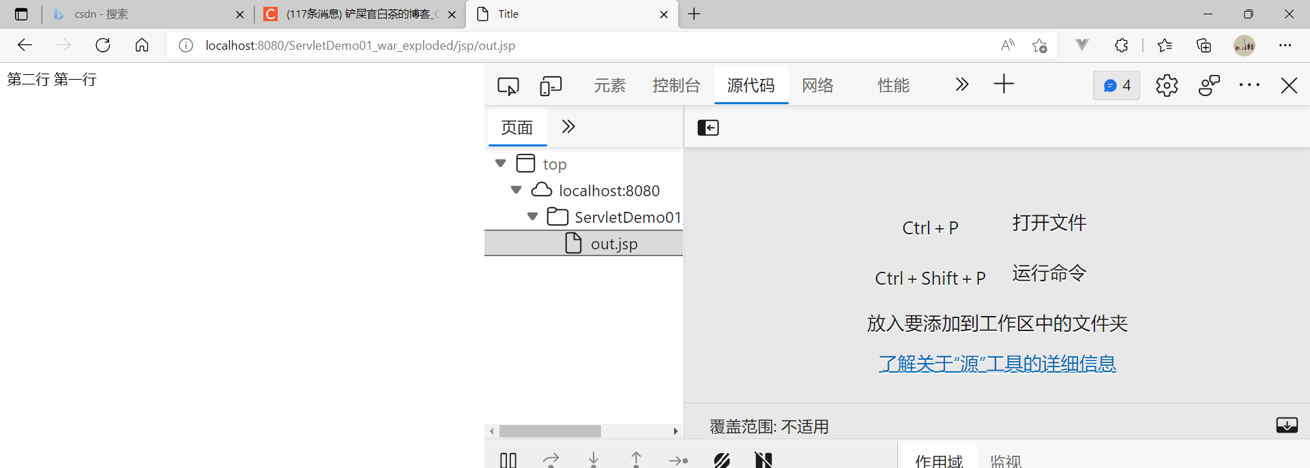The height and width of the screenshot is (468, 1310).
Task: Open the 了解关于"源"工具的详细信息 link
Action: [998, 364]
